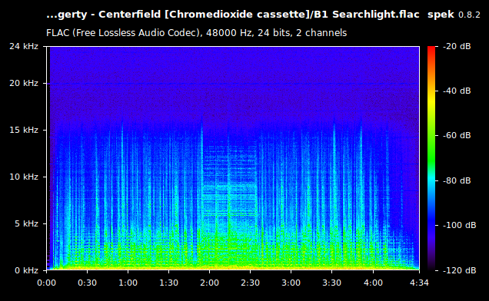Image resolution: width=489 pixels, height=301 pixels.
Task: Click the 2:00 time axis label
Action: pyautogui.click(x=210, y=283)
